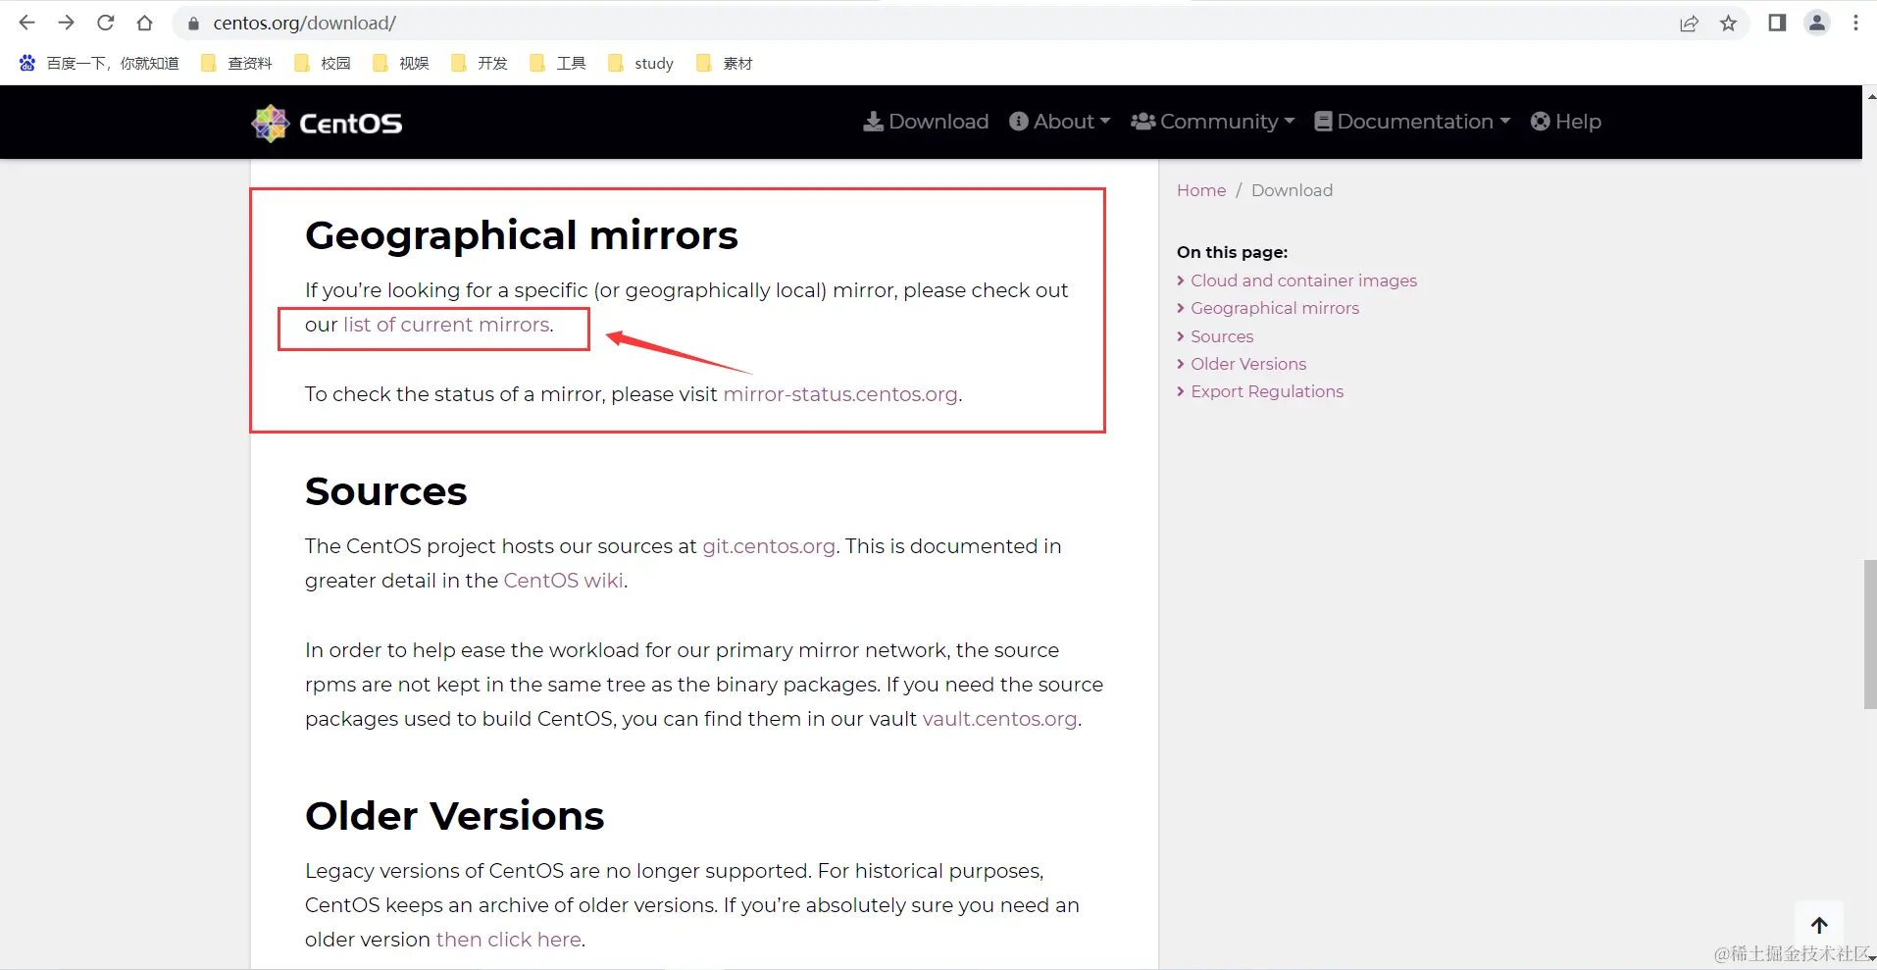1877x970 pixels.
Task: Open the 校园 bookmark folder
Action: (x=323, y=64)
